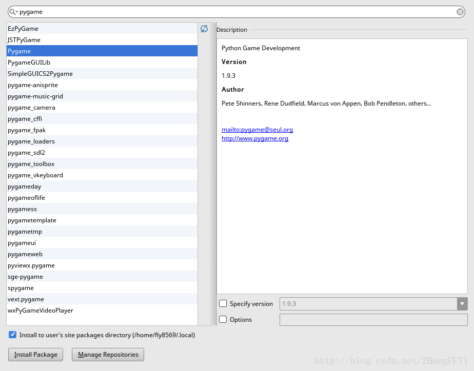This screenshot has height=371, width=474.
Task: Select pygame_toolbox package
Action: (102, 163)
